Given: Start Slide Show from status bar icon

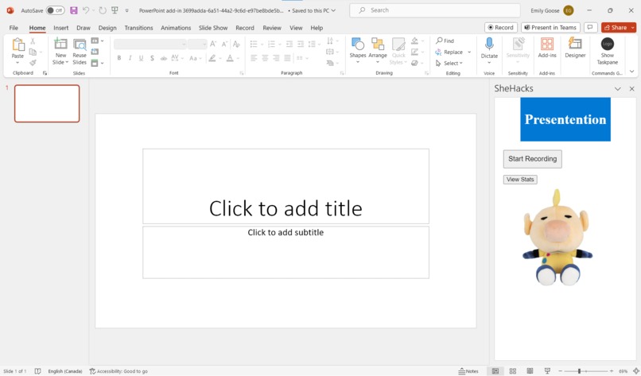Looking at the screenshot, I should (547, 371).
